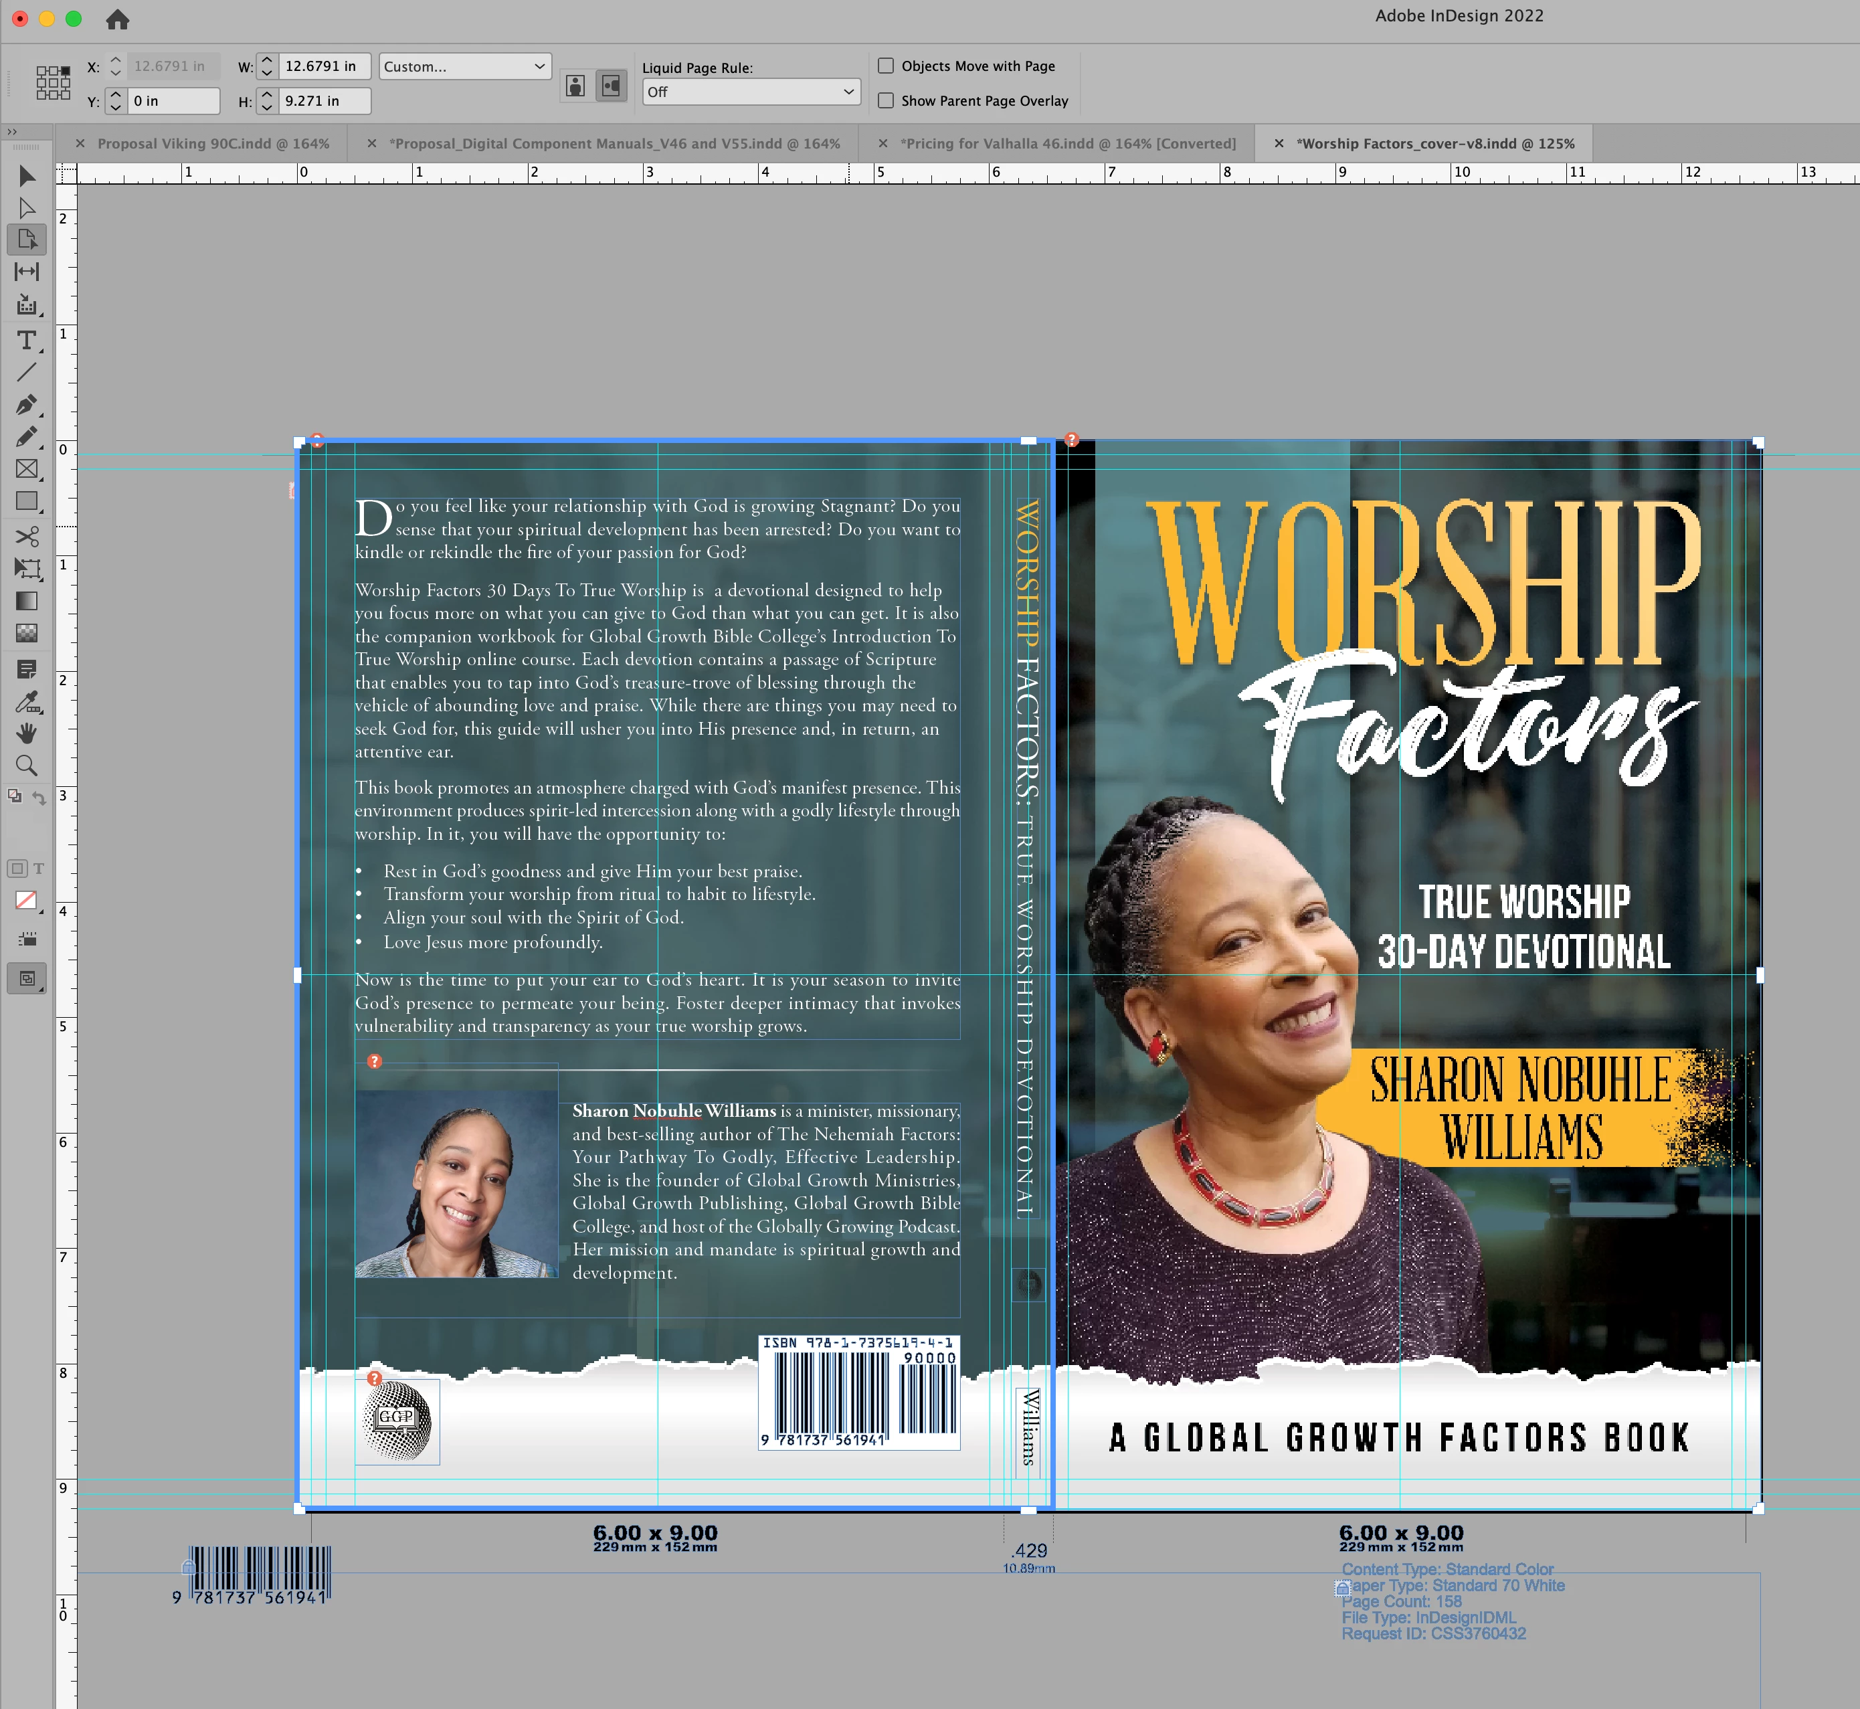Increase the page width stepper

click(x=267, y=60)
